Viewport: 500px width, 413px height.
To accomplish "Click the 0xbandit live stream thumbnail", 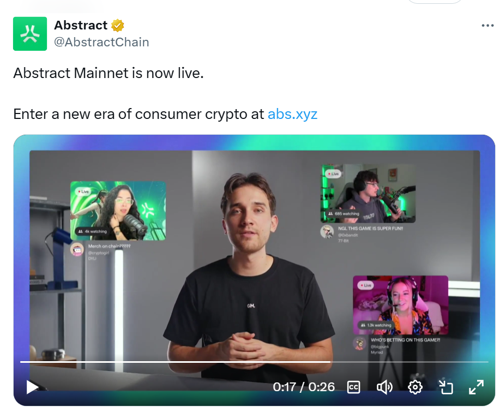I will 368,194.
